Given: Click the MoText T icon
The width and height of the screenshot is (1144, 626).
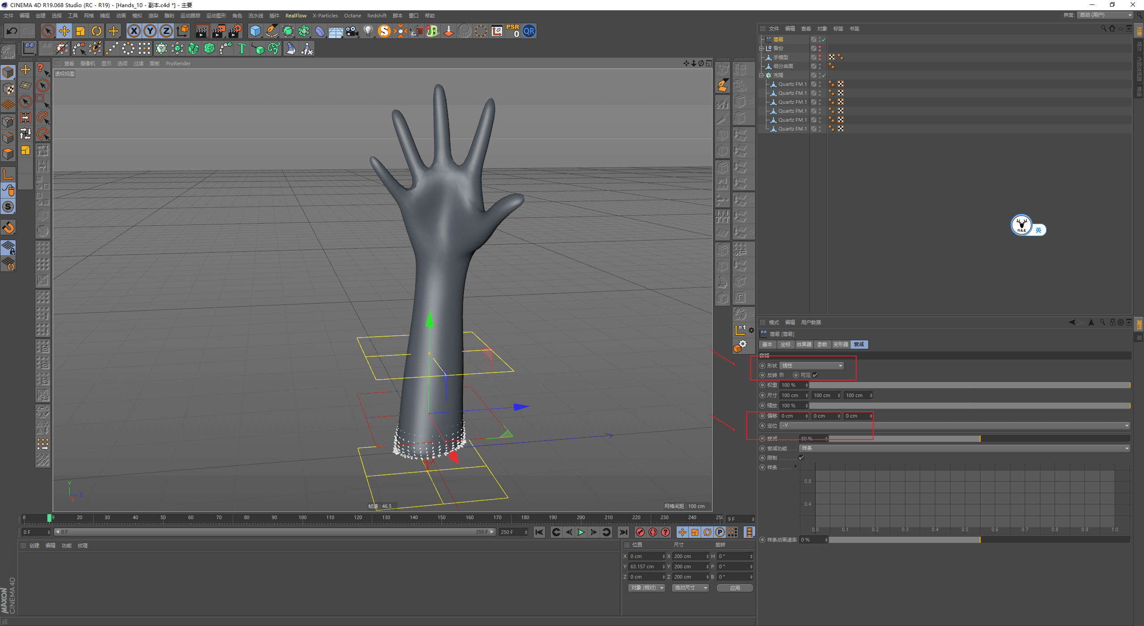Looking at the screenshot, I should tap(242, 48).
